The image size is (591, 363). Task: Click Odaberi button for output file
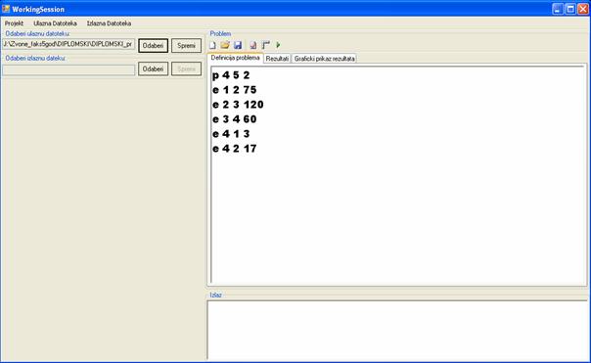[153, 69]
